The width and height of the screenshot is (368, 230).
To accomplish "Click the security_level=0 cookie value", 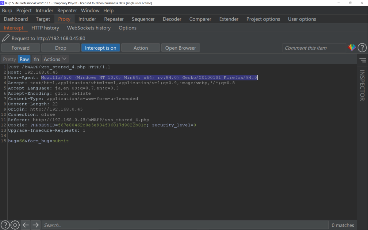I will tap(174, 125).
